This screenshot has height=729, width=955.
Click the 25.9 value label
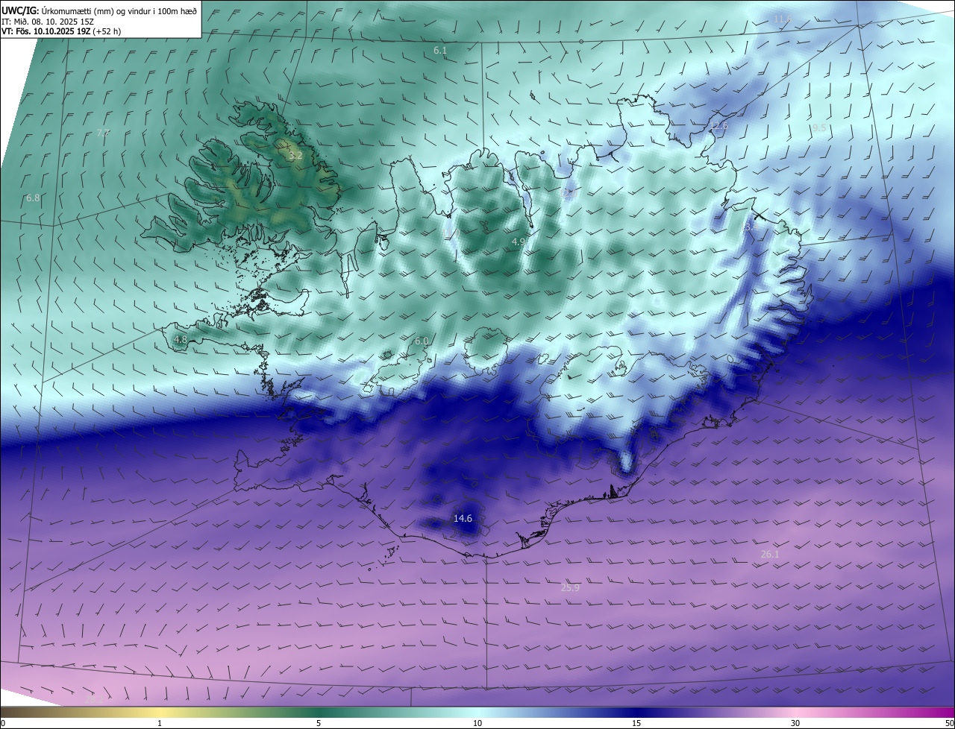570,587
